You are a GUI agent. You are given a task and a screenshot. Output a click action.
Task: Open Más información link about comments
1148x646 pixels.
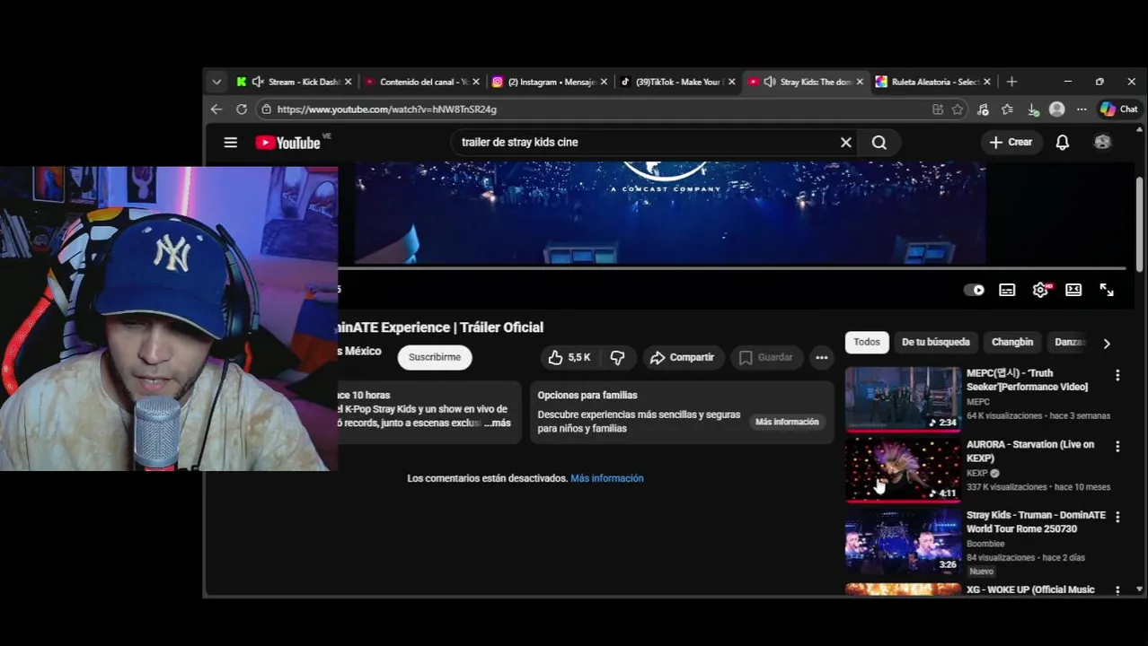pyautogui.click(x=606, y=478)
